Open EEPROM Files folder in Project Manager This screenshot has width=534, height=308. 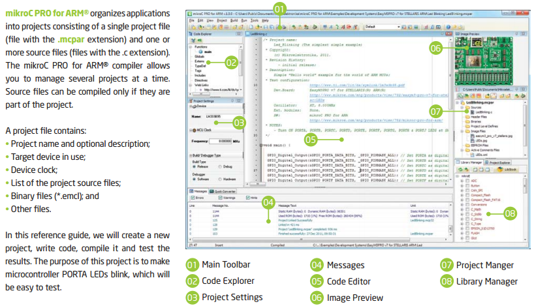pyautogui.click(x=477, y=146)
